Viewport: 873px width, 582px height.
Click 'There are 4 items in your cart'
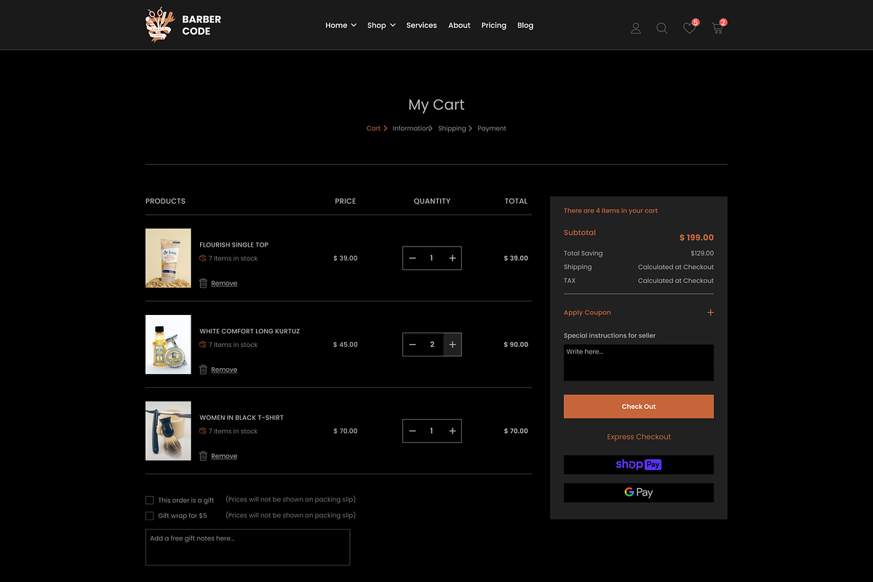click(x=610, y=211)
